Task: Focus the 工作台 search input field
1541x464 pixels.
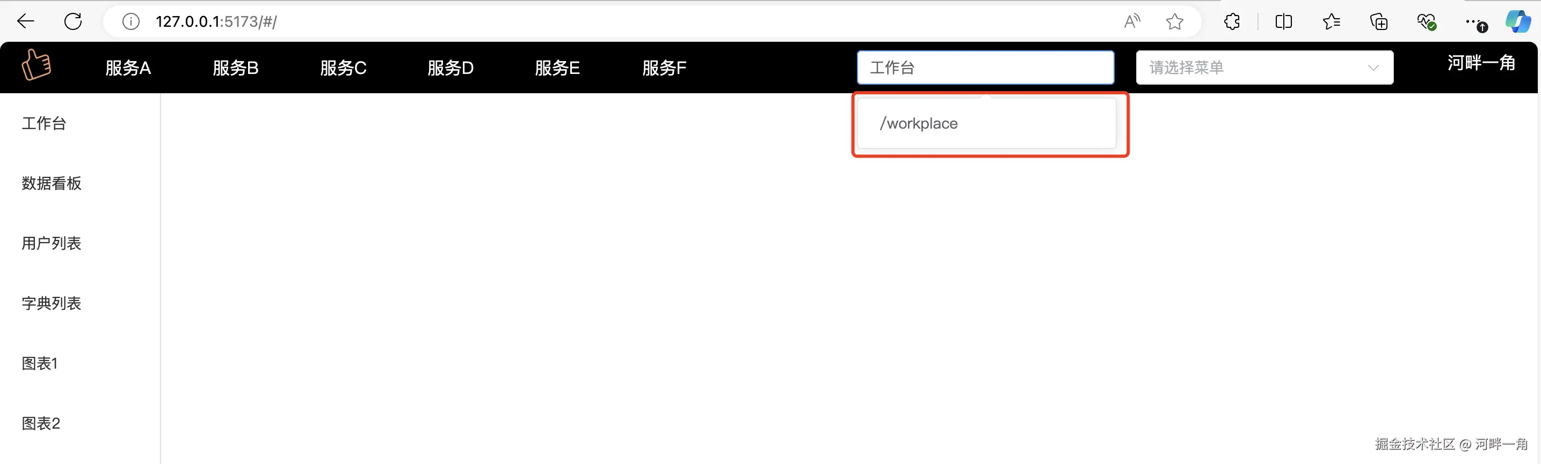Action: [985, 68]
